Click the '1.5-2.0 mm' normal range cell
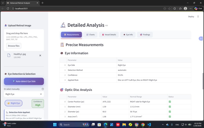 point(148,107)
